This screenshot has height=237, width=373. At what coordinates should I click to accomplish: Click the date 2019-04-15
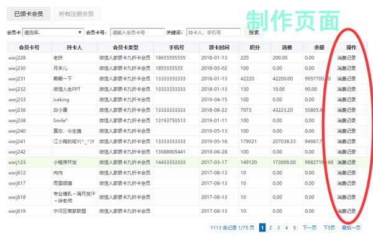pyautogui.click(x=214, y=99)
